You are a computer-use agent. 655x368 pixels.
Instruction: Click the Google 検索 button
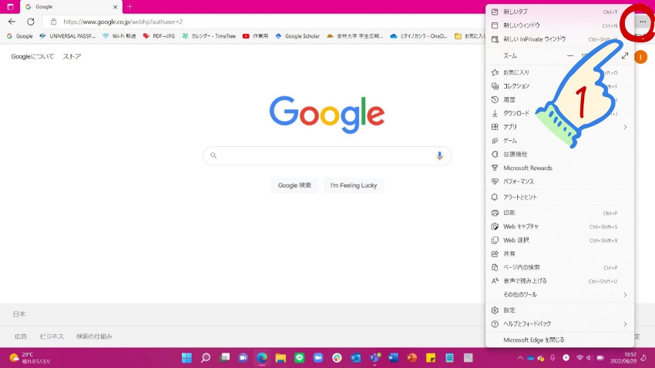(294, 186)
